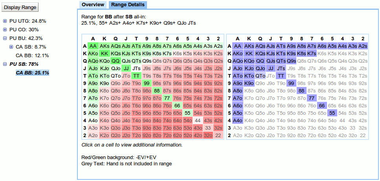Collapse the PU BU 42.3% node
380x181 pixels.
tap(5, 38)
